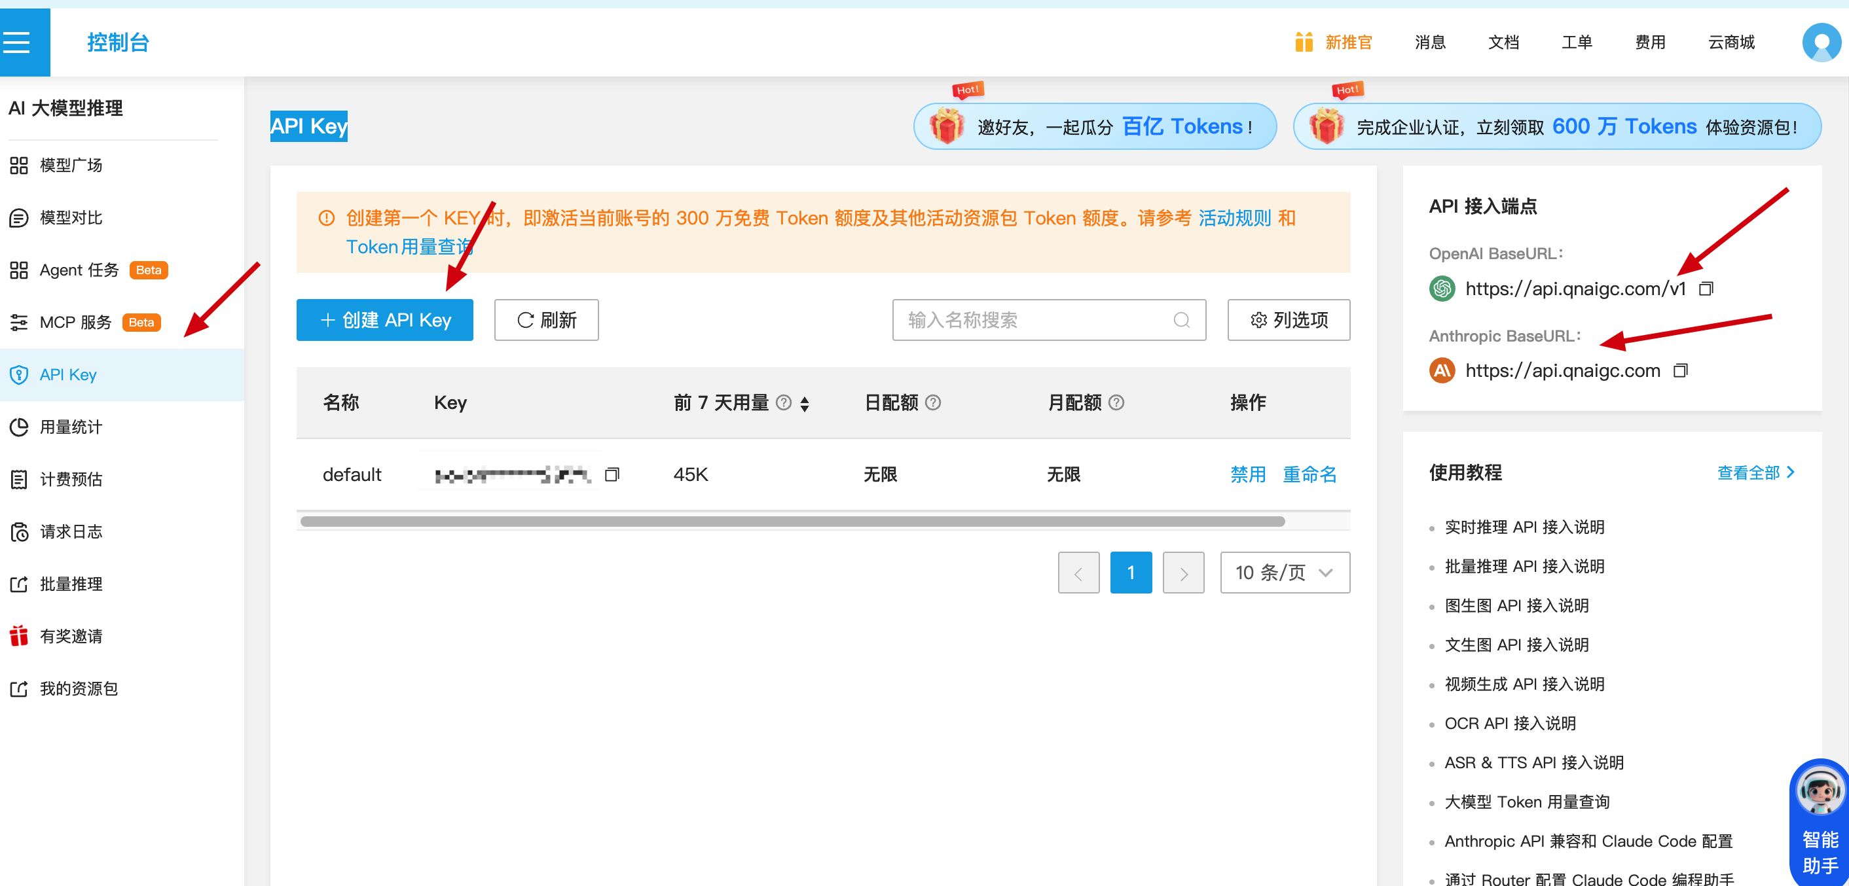The image size is (1849, 886).
Task: Open the 10 条/页 page size dropdown
Action: 1284,573
